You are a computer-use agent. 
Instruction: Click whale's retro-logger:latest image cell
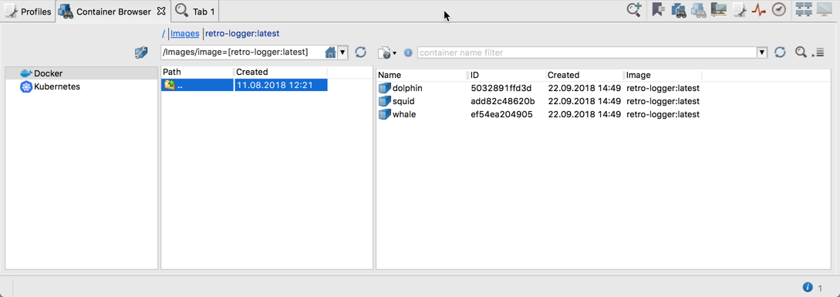(x=663, y=114)
